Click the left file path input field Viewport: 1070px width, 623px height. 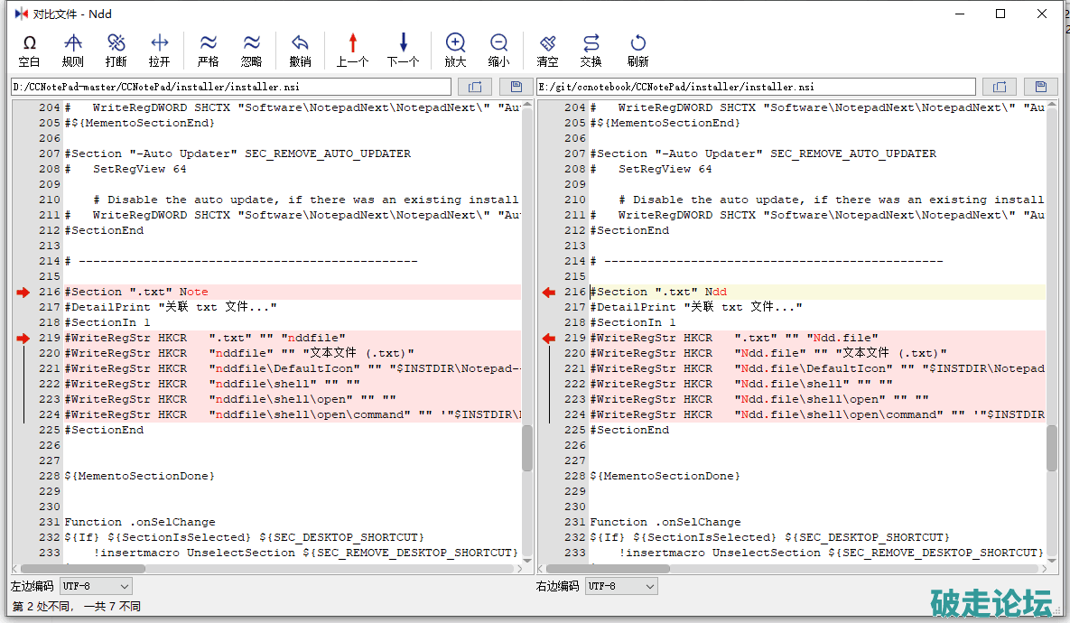click(x=230, y=87)
